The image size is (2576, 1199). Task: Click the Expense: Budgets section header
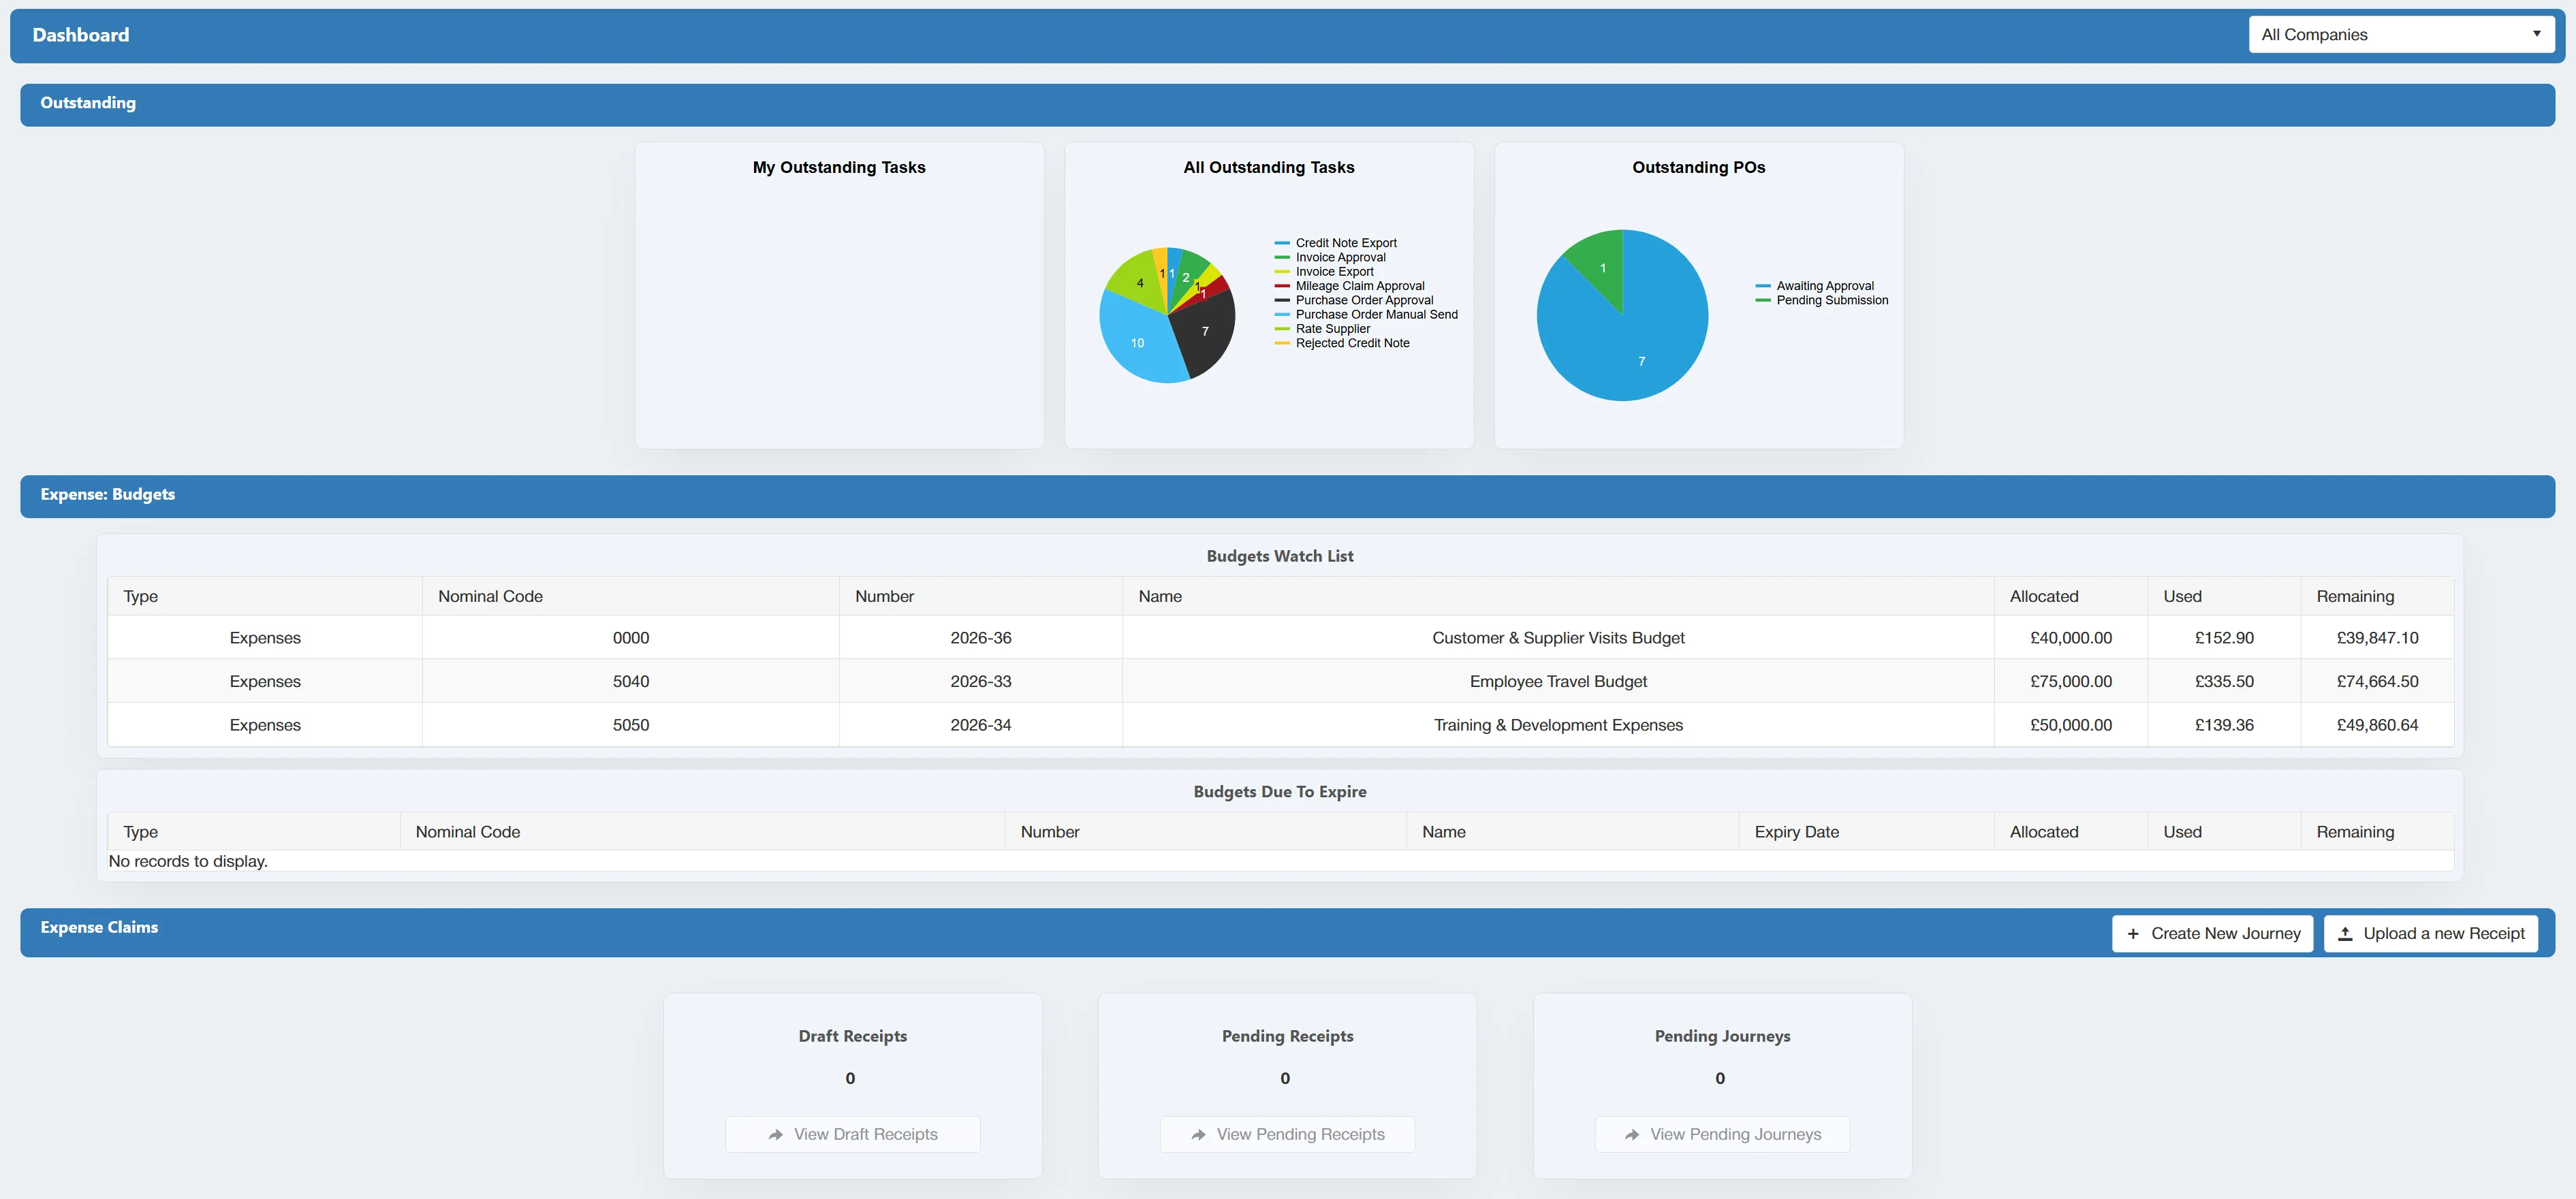1287,496
